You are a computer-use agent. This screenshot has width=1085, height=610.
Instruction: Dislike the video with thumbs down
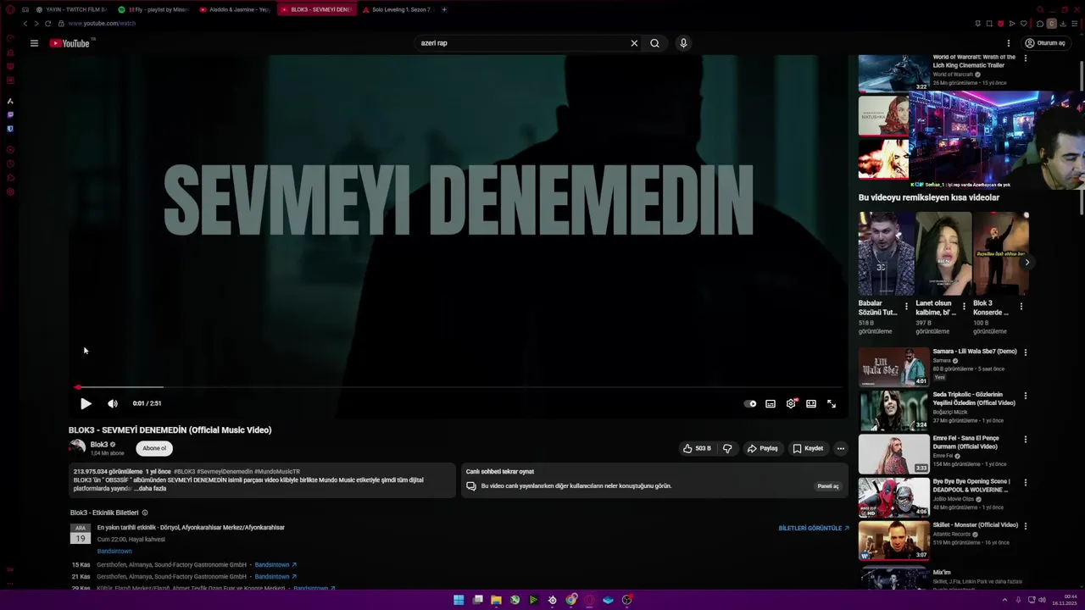727,448
